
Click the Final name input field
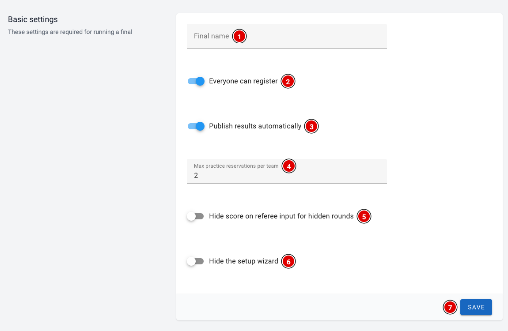pyautogui.click(x=287, y=36)
